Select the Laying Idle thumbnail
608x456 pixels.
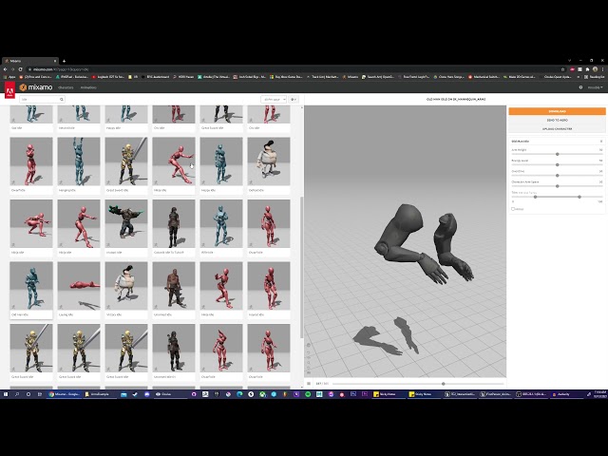[79, 286]
